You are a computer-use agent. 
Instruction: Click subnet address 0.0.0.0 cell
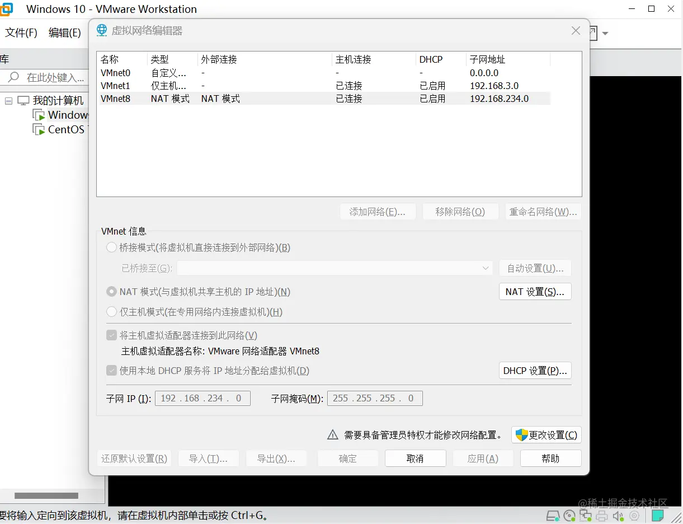point(484,73)
